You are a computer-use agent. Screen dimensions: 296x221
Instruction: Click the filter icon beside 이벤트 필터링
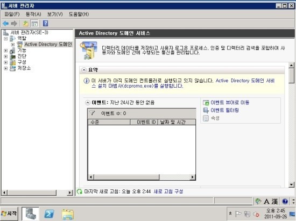pyautogui.click(x=206, y=110)
